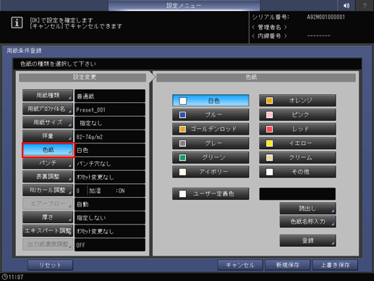374x281 pixels.
Task: Click 読出し recall button
Action: pyautogui.click(x=307, y=208)
